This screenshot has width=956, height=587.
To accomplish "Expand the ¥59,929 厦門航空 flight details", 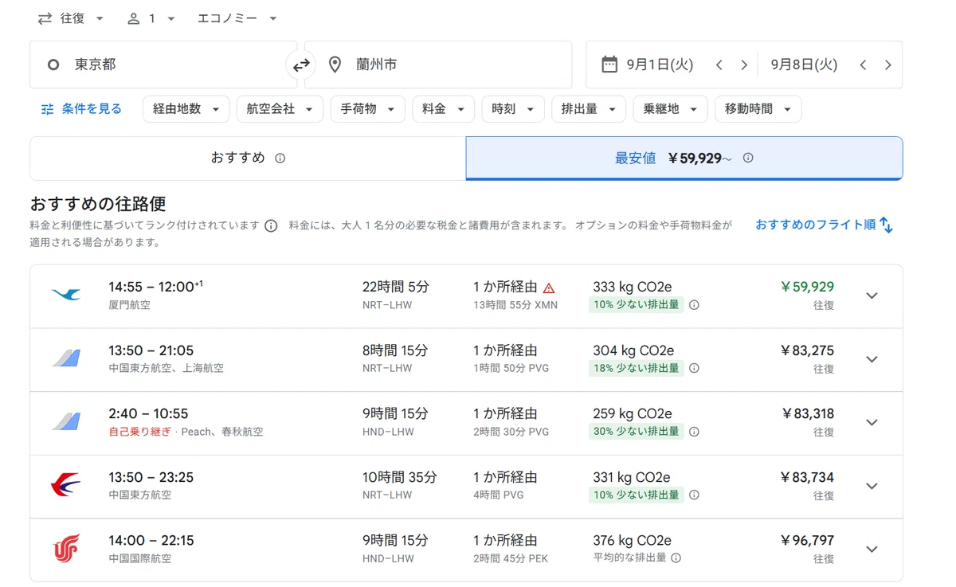I will [x=872, y=295].
